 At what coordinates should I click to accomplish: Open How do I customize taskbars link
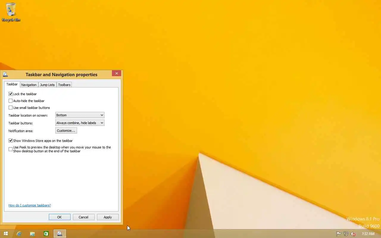point(29,205)
